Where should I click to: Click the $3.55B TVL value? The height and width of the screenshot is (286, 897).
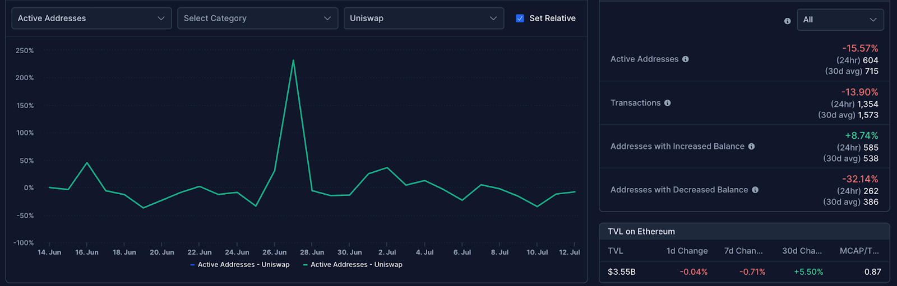click(622, 272)
